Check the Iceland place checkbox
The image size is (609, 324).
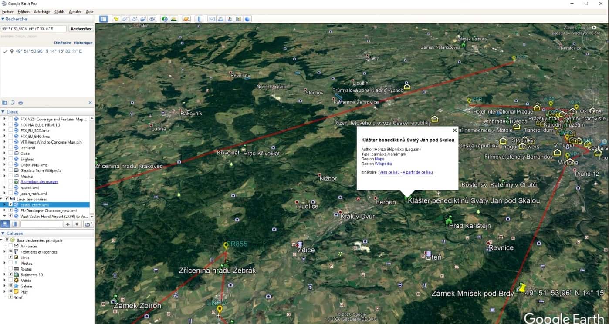(x=11, y=148)
